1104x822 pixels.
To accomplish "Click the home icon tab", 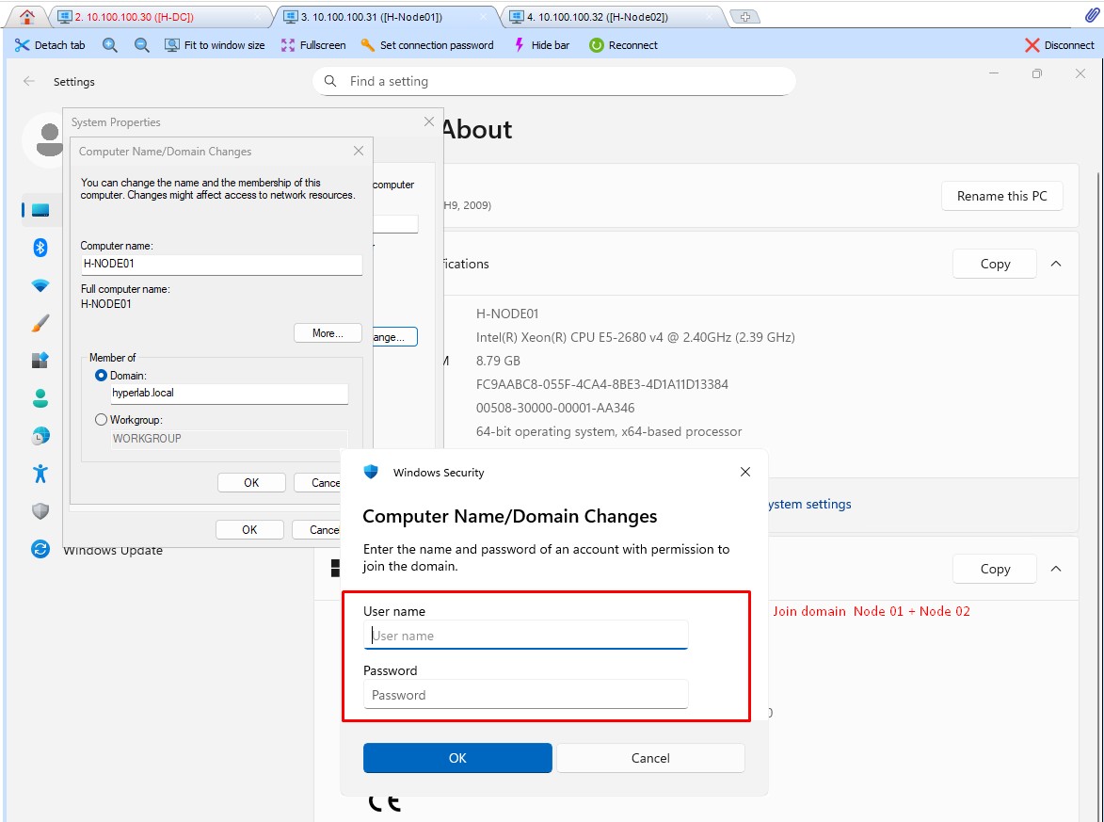I will 26,16.
